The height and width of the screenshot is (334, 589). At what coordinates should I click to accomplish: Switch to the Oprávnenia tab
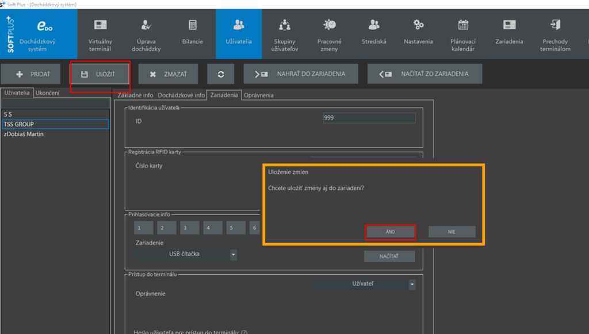tap(258, 95)
